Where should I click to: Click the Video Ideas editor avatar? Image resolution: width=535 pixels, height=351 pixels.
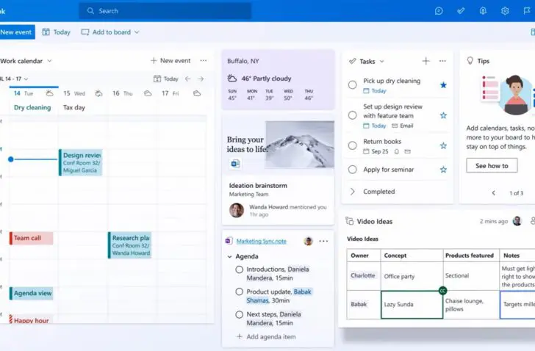click(x=517, y=221)
